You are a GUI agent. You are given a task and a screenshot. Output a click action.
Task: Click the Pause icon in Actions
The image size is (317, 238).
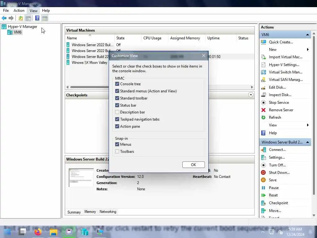(263, 188)
